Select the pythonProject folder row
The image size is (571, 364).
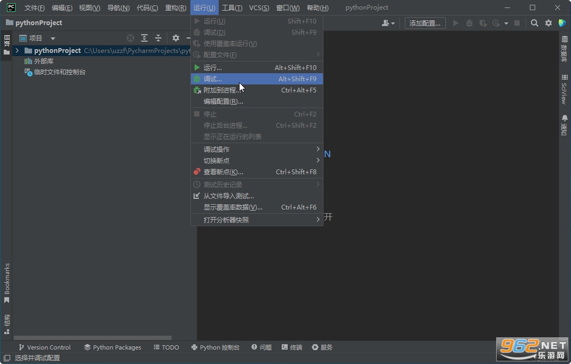(102, 51)
